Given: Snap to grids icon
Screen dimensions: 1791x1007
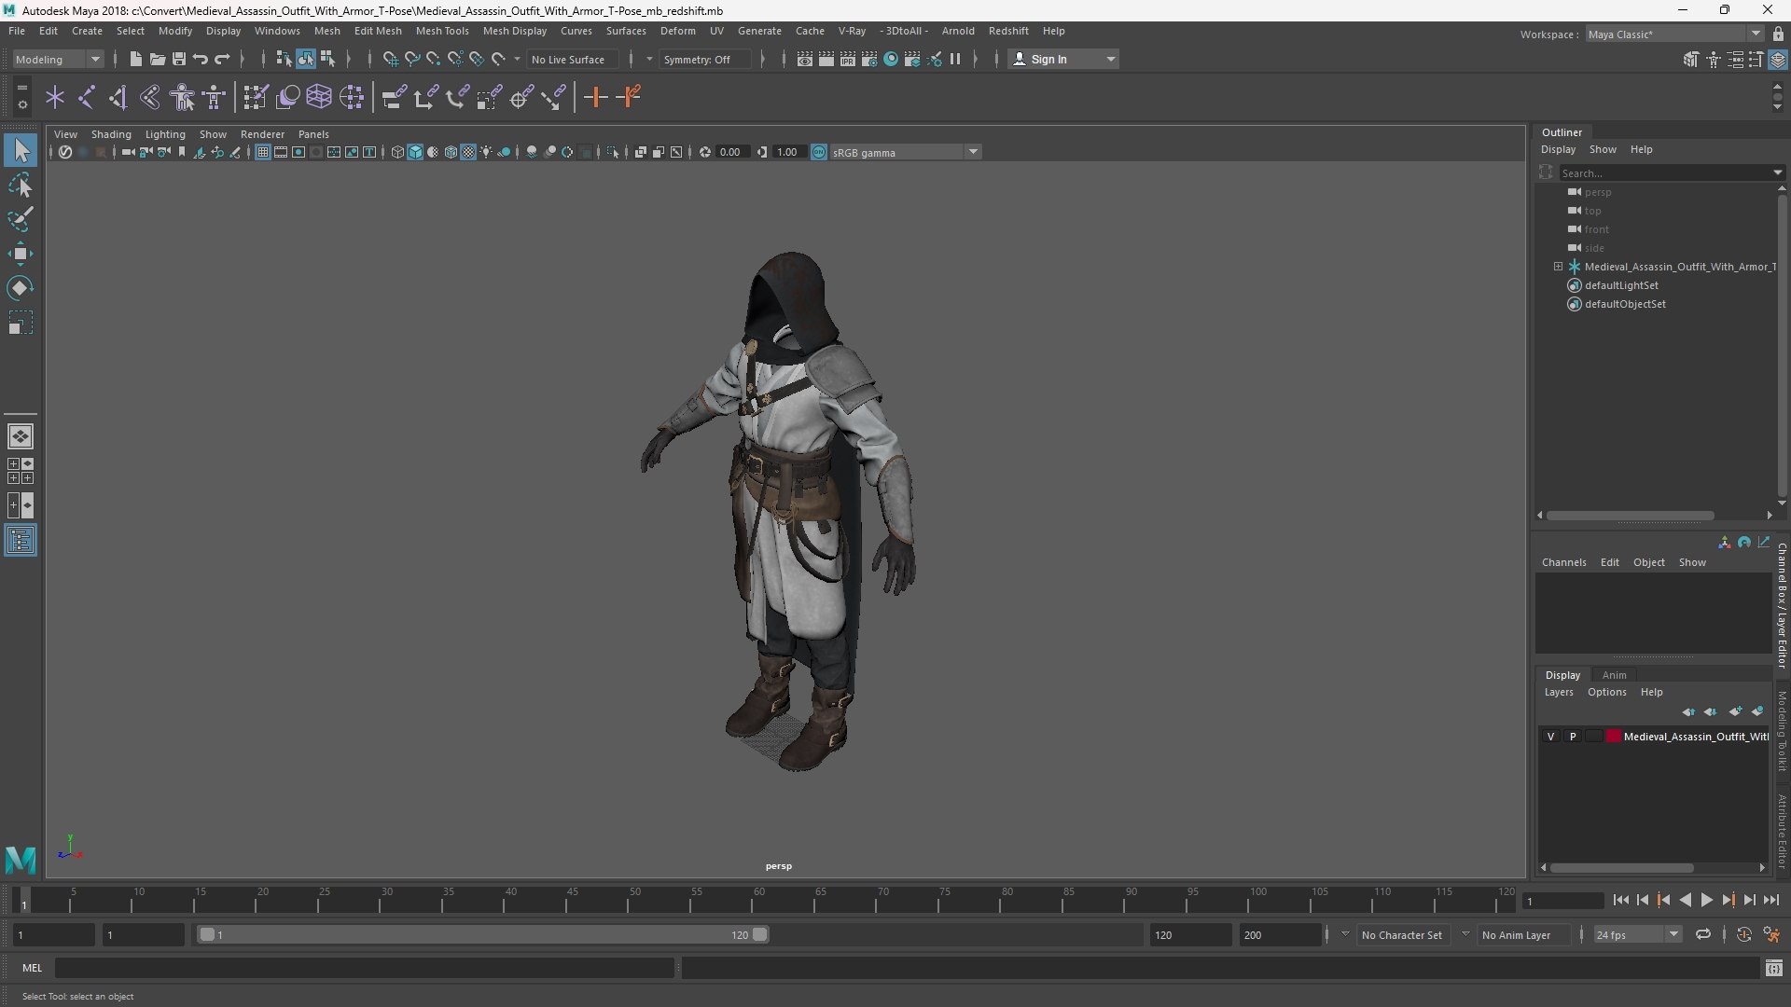Looking at the screenshot, I should pyautogui.click(x=390, y=59).
